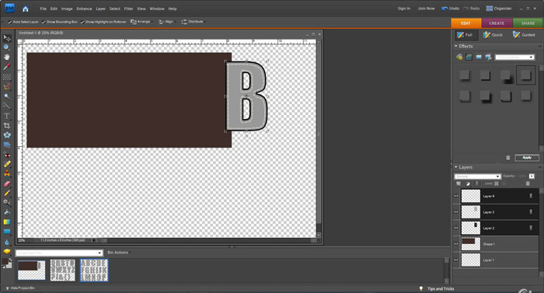Hide Layer 2 with its eye icon
This screenshot has height=293, width=544.
[456, 228]
